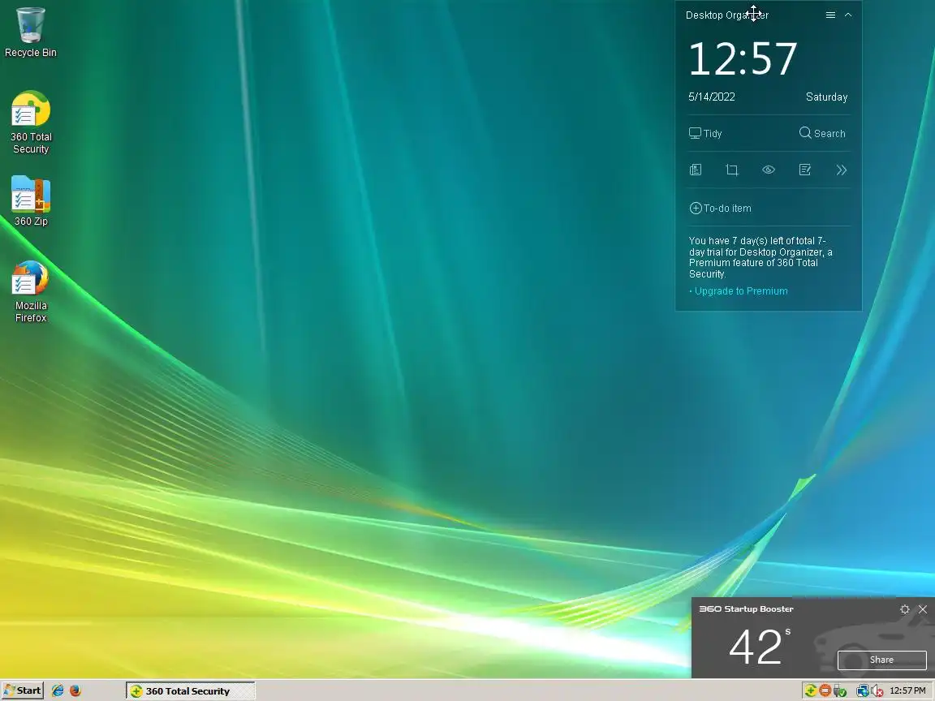Click the 360 Total Security tray icon
The width and height of the screenshot is (935, 701).
tap(810, 691)
